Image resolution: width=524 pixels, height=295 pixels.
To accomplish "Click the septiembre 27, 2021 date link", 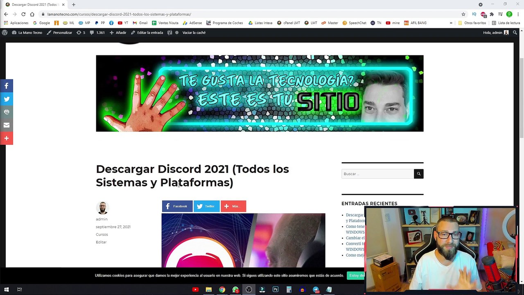I will (113, 227).
